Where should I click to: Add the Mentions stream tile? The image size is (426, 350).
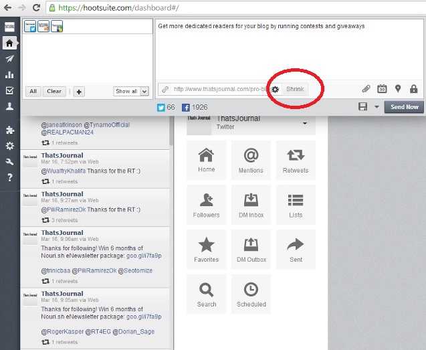point(251,160)
